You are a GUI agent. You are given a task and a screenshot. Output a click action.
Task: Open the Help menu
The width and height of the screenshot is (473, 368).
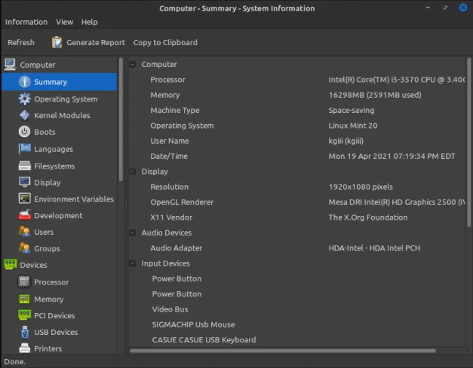point(89,22)
